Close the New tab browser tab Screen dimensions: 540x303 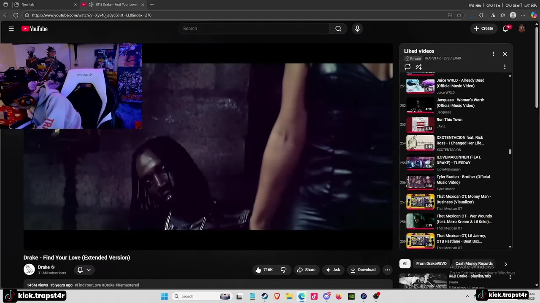tap(75, 5)
